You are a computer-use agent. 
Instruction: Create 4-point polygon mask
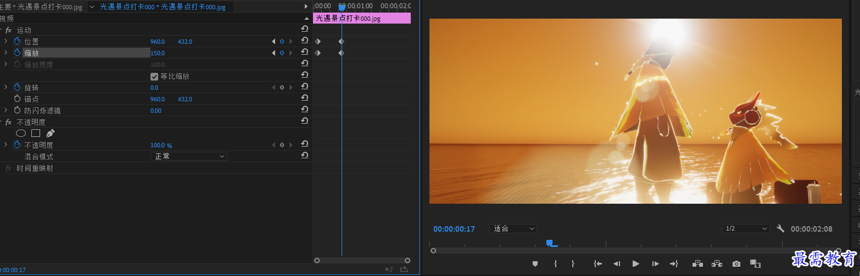[36, 133]
